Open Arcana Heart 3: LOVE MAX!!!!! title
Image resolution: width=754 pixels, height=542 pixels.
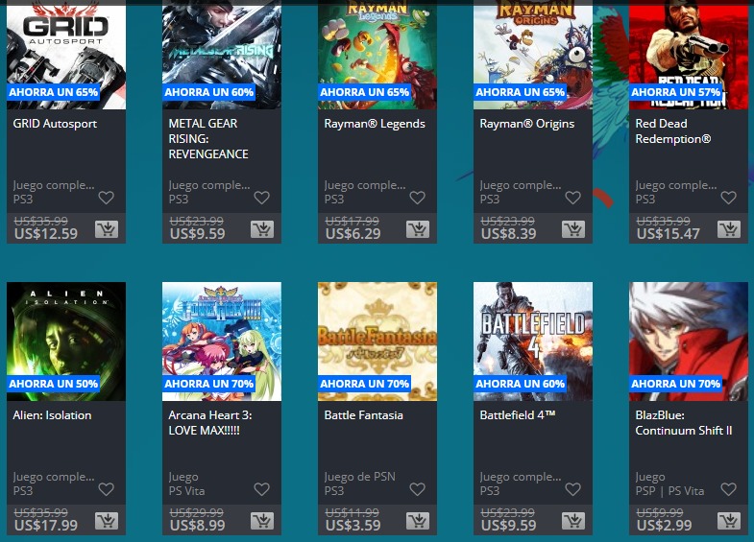pos(210,423)
